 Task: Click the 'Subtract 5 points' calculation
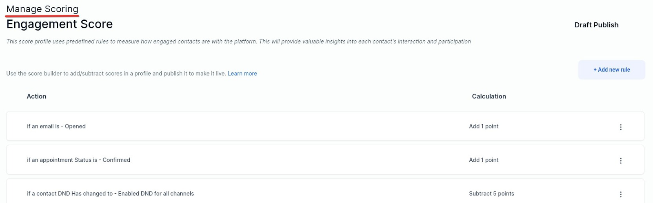click(491, 194)
